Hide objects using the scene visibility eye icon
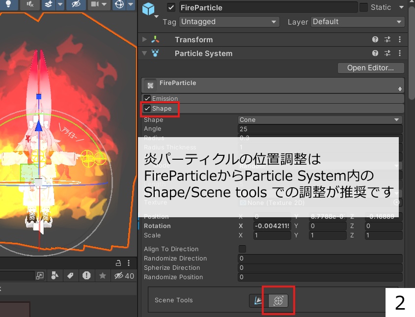 [x=75, y=5]
